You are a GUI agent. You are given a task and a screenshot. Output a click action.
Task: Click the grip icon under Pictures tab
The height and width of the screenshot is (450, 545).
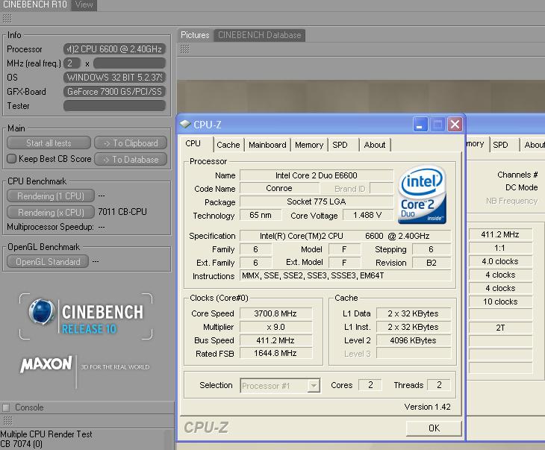(184, 49)
